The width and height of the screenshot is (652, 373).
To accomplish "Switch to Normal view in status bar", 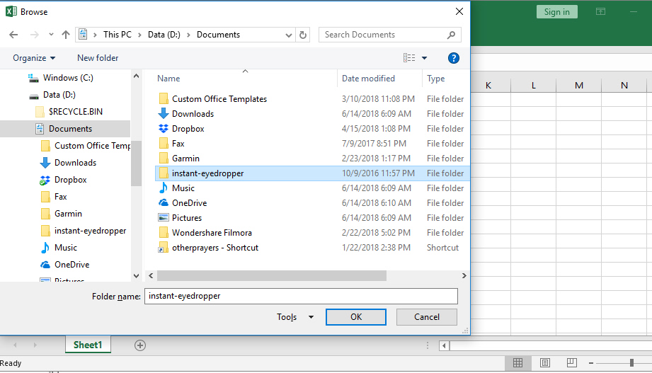I will (517, 363).
